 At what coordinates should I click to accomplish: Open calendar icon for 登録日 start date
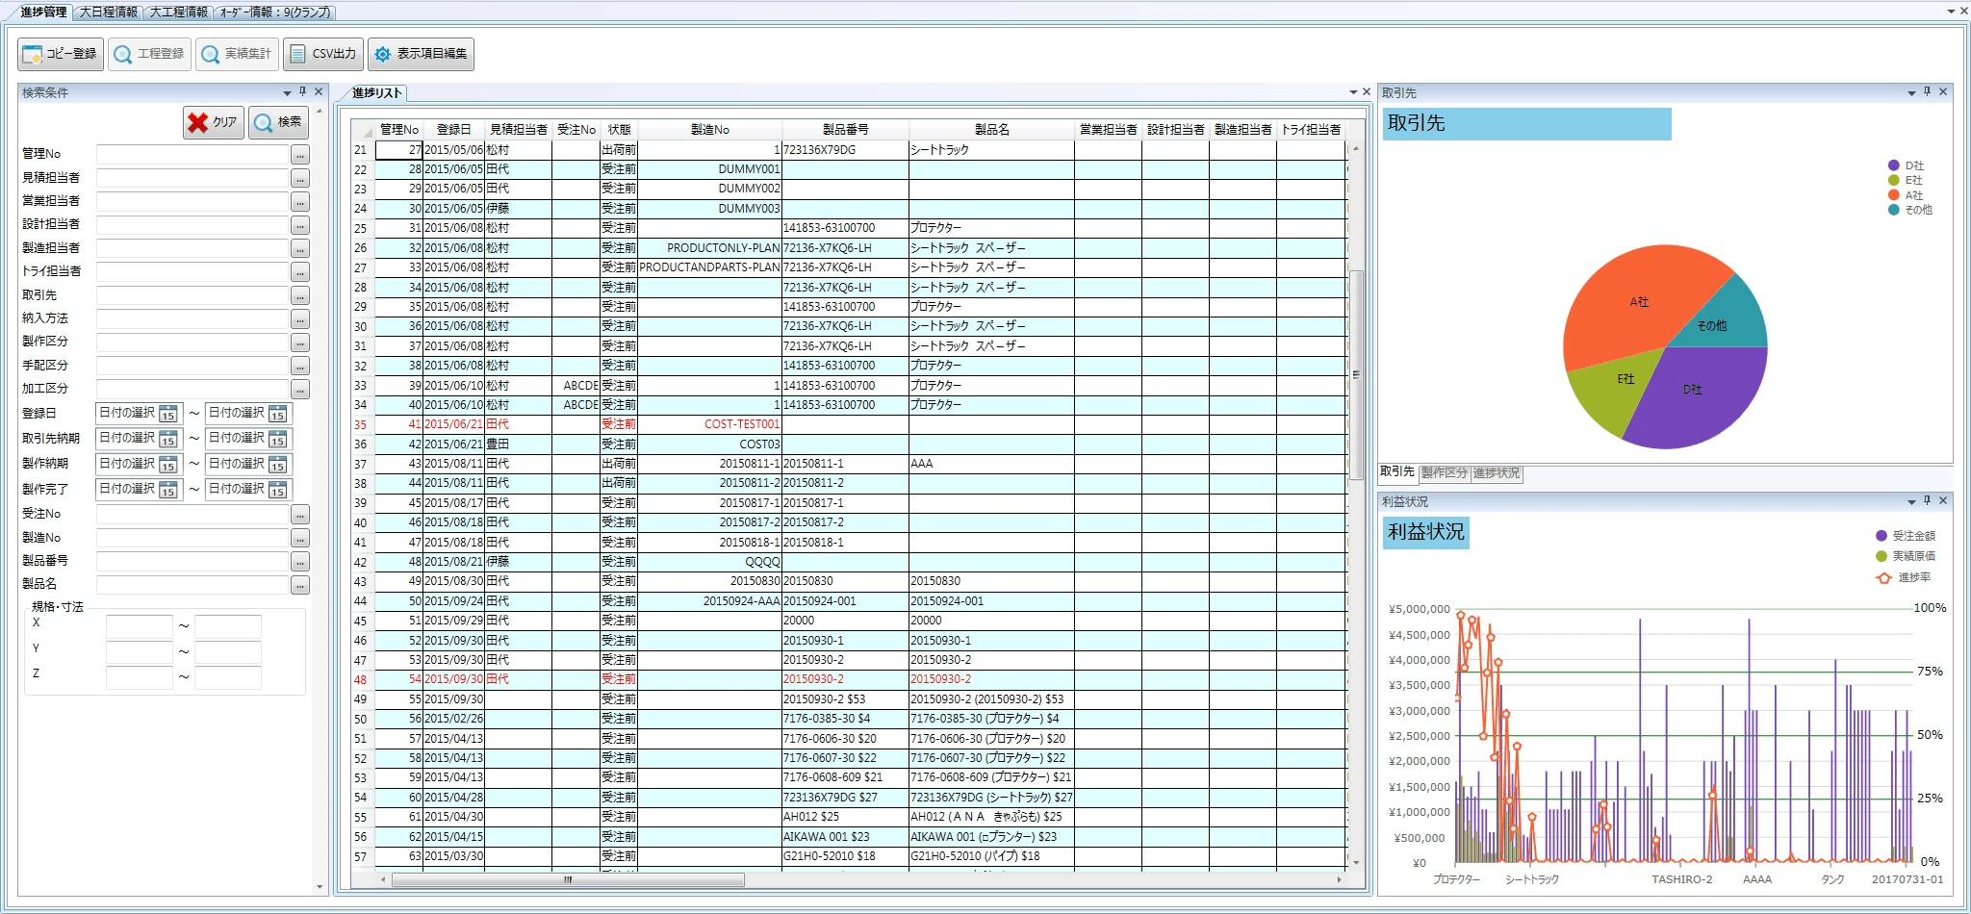[x=168, y=414]
